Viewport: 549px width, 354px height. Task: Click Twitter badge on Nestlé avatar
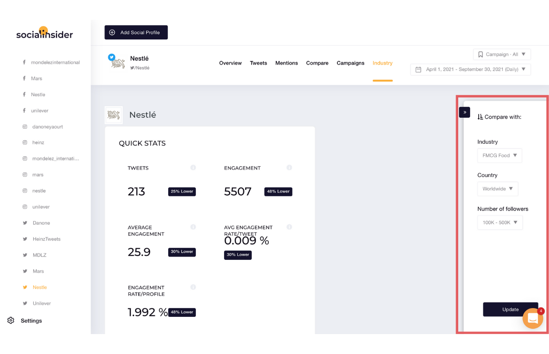pos(112,57)
